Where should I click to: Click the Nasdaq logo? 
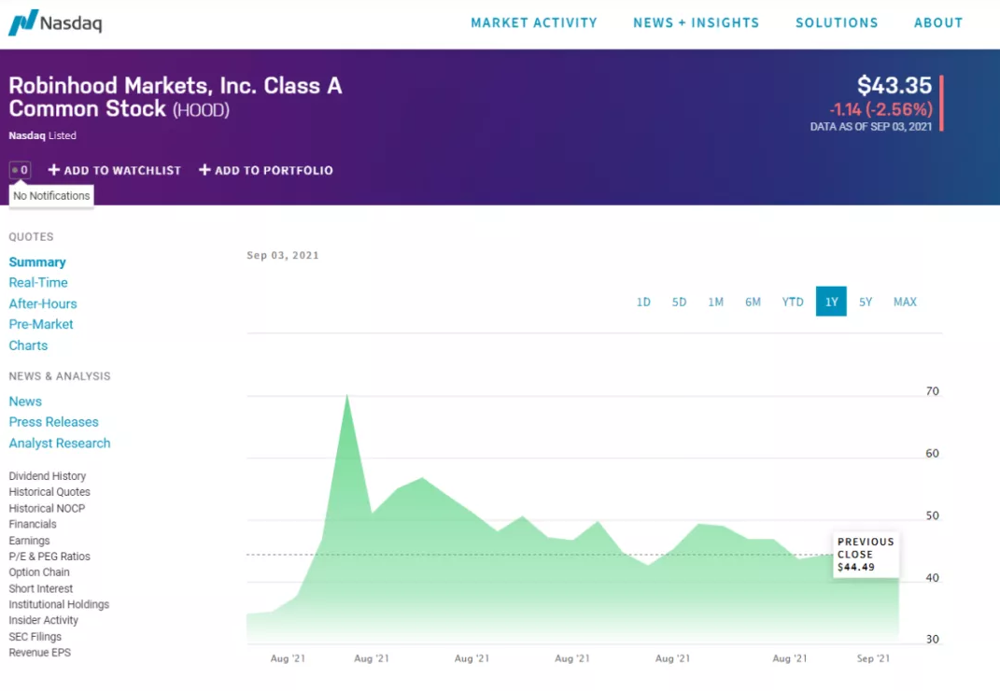click(55, 22)
